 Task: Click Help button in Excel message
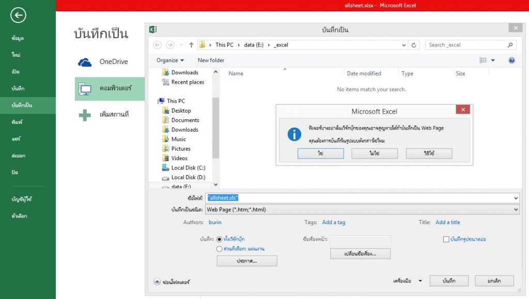(429, 153)
